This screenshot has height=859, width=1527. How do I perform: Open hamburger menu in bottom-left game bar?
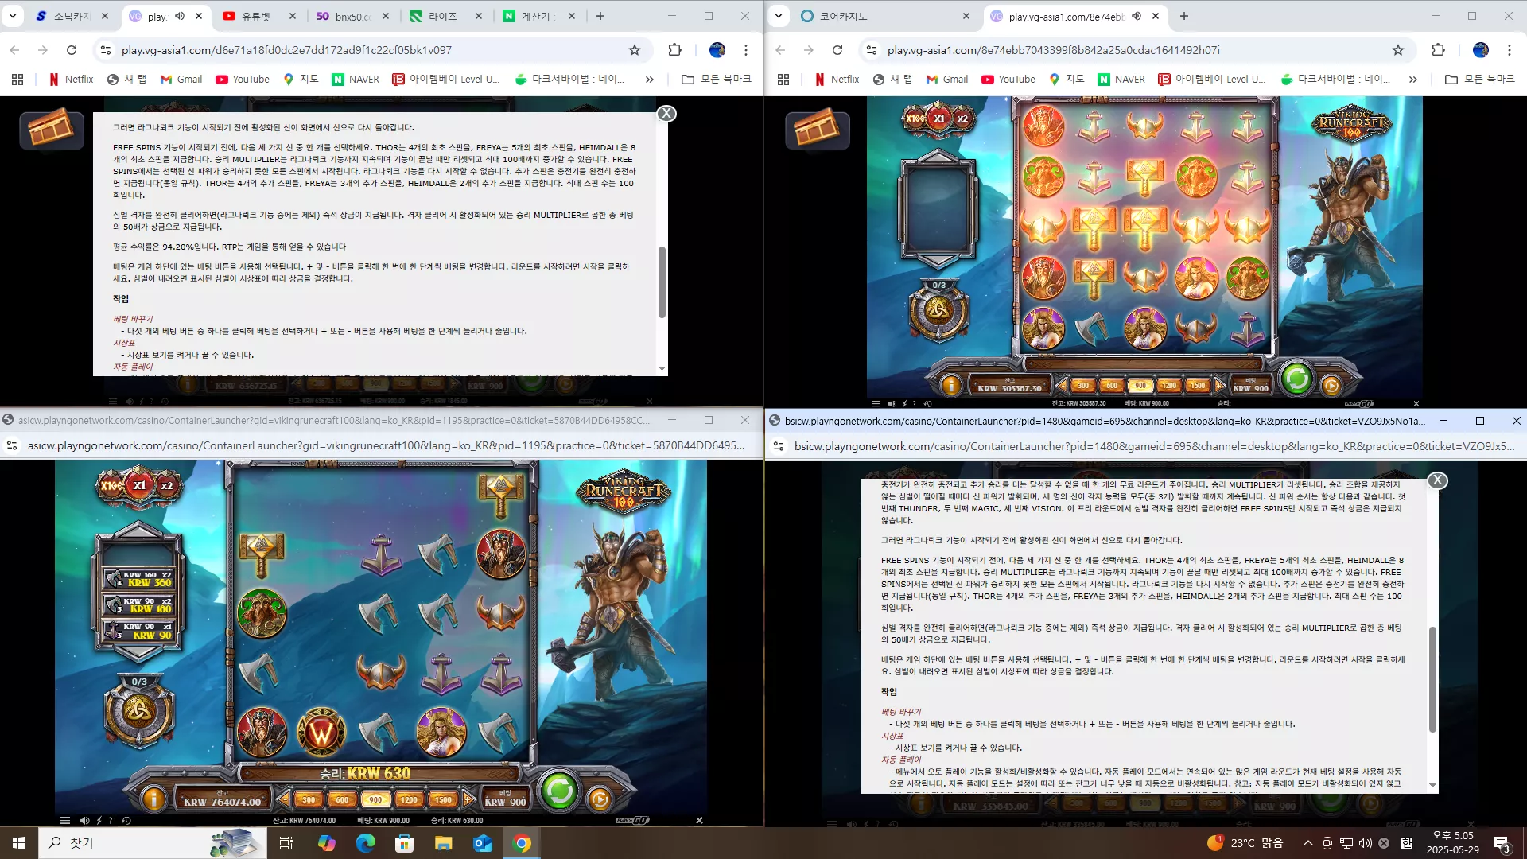(65, 820)
